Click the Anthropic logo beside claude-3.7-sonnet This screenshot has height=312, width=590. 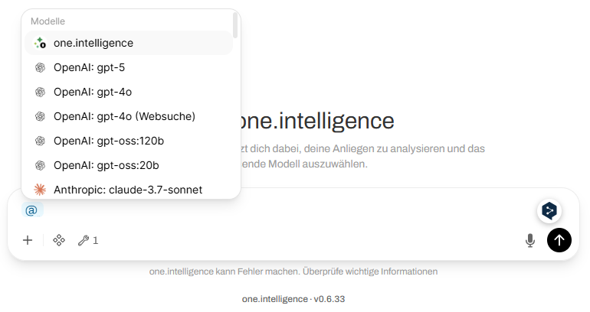pos(41,189)
